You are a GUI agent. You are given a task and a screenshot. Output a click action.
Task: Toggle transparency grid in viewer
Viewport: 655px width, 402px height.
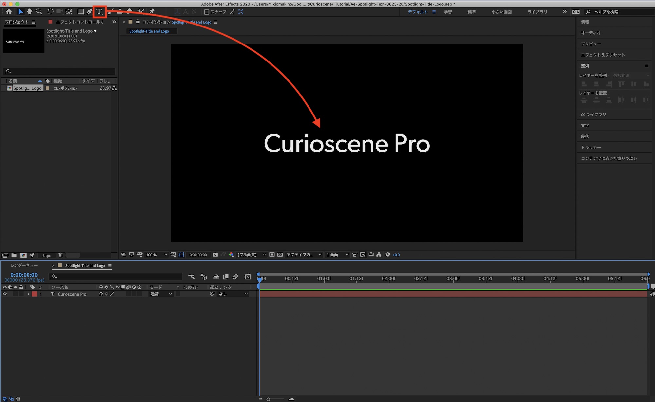pyautogui.click(x=280, y=255)
